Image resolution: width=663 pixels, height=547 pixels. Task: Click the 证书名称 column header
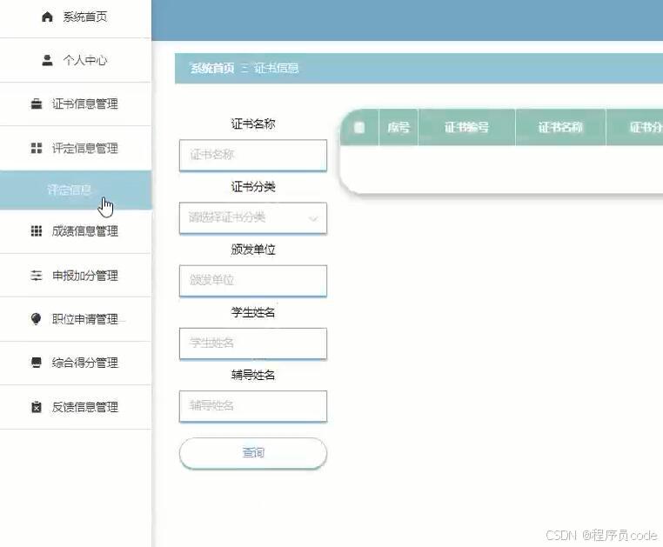pyautogui.click(x=560, y=127)
